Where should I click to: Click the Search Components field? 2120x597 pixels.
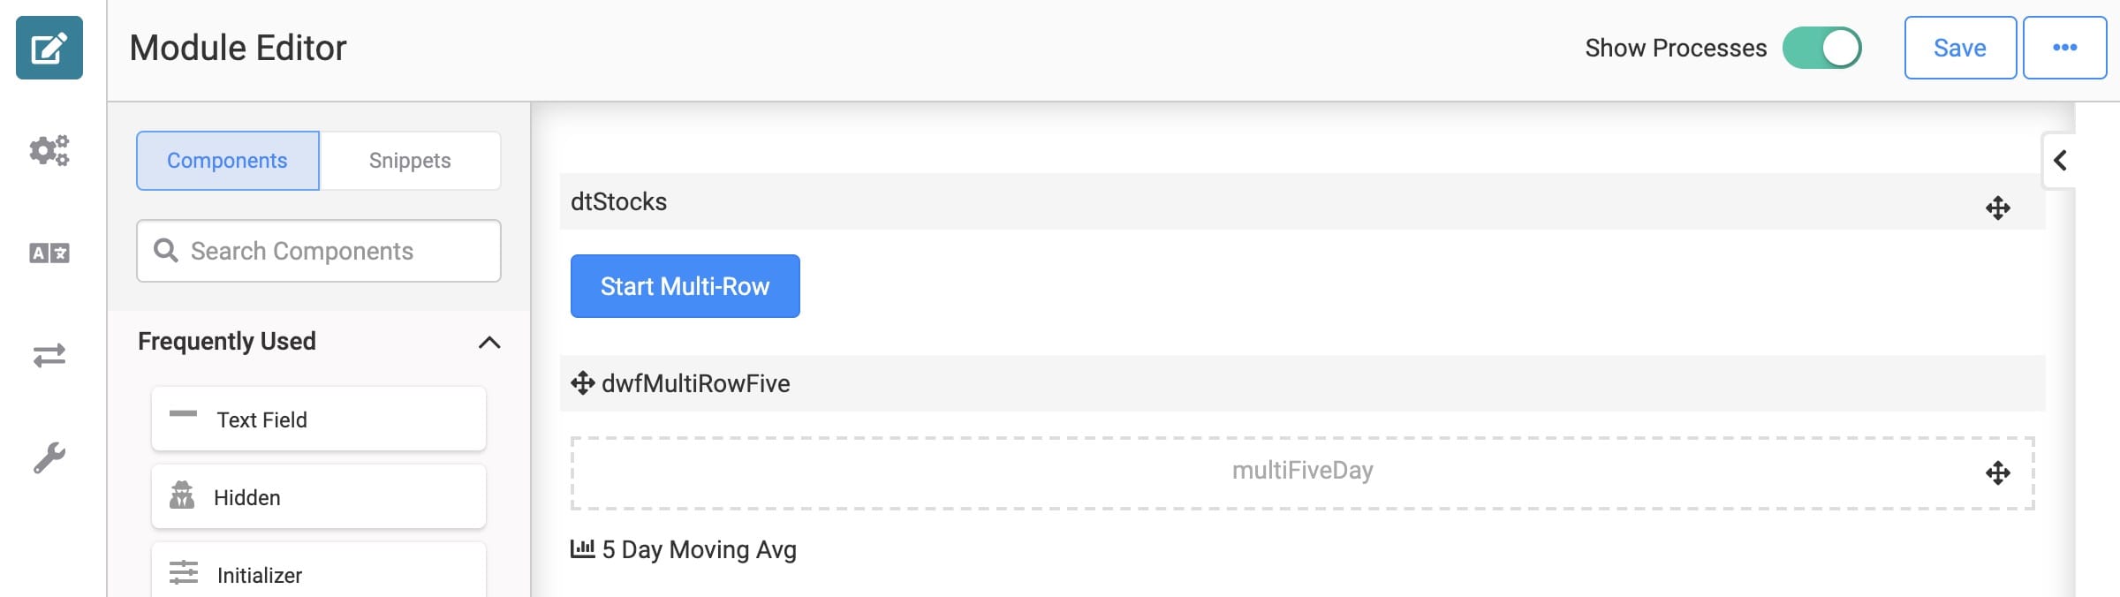[319, 251]
